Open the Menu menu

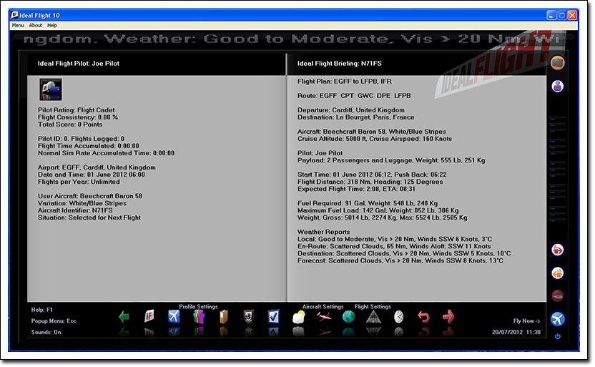(x=18, y=26)
